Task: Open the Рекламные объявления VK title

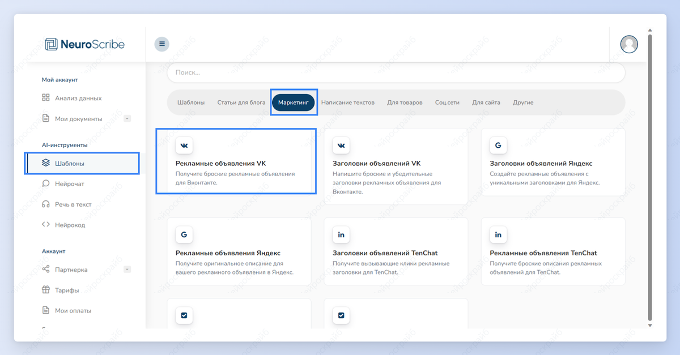Action: point(220,164)
